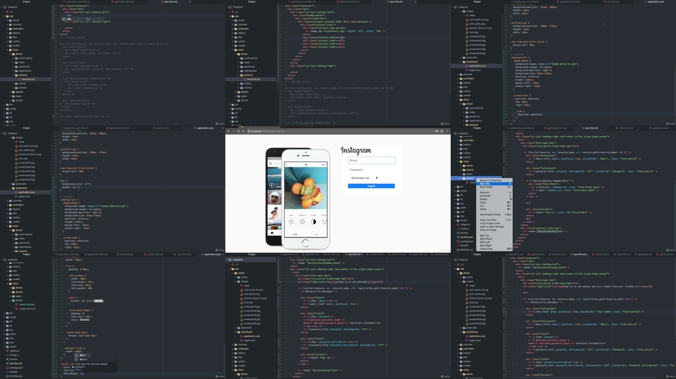Click the _footer.html.erb file icon in the project tree
The width and height of the screenshot is (676, 379).
point(17,304)
